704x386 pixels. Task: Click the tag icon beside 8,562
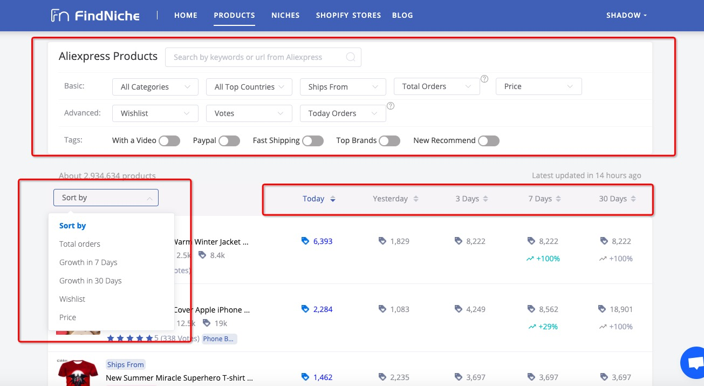tap(531, 309)
